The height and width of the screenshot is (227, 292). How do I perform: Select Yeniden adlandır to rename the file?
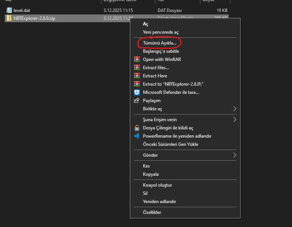coord(160,202)
